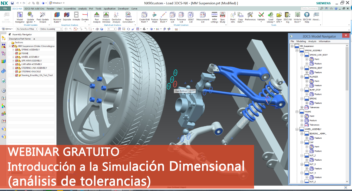Viewport: 352px width, 191px height.
Task: Open the Spec Study tool
Action: point(222,17)
